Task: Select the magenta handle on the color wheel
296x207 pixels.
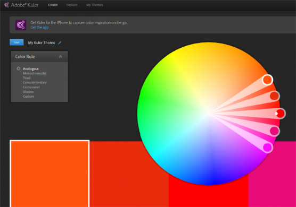Action: tap(268, 148)
